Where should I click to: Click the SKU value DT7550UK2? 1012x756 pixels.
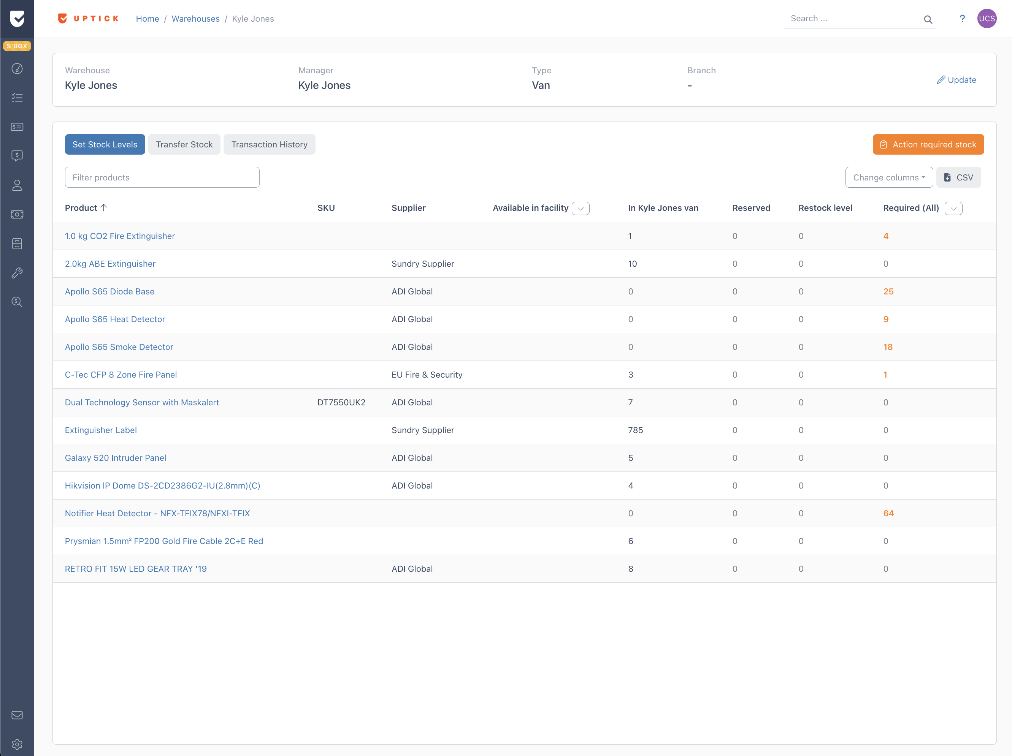click(x=341, y=403)
